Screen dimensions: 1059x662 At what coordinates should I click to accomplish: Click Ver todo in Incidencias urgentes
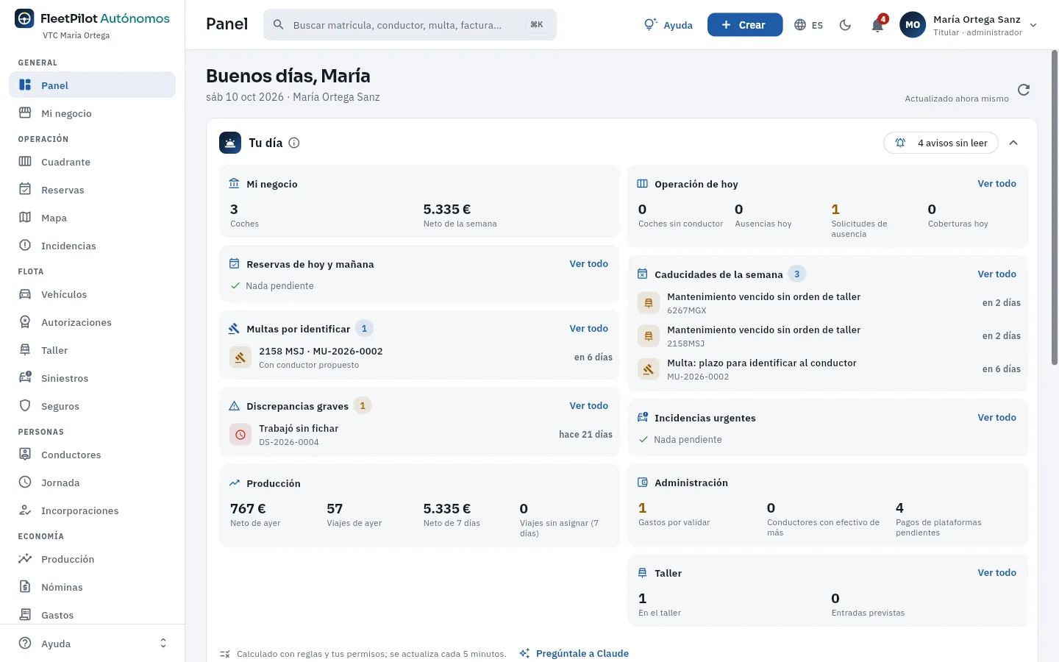tap(996, 418)
